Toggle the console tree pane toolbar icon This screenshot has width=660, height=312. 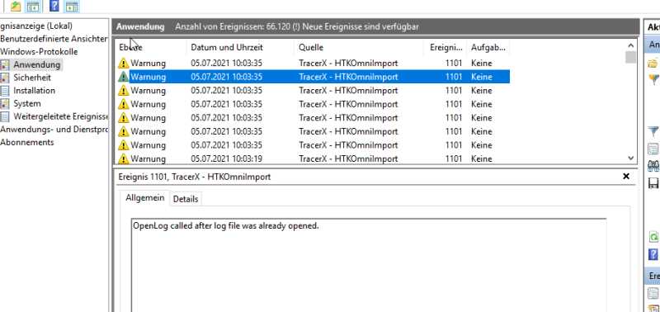click(32, 6)
